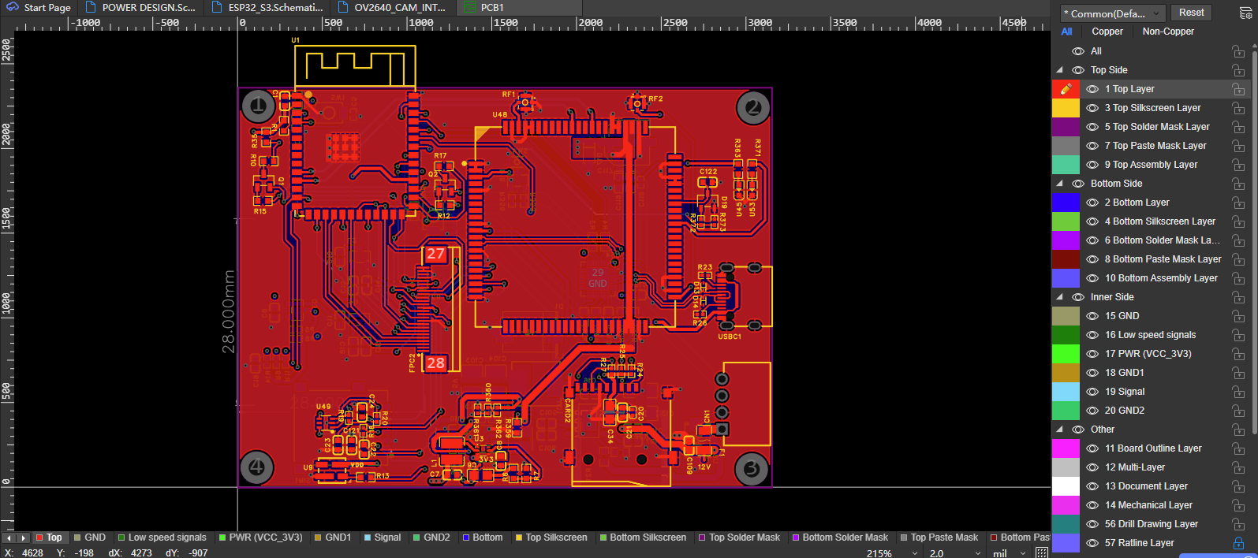Image resolution: width=1258 pixels, height=558 pixels.
Task: Lock the 12 Multi-Layer
Action: [x=1238, y=467]
